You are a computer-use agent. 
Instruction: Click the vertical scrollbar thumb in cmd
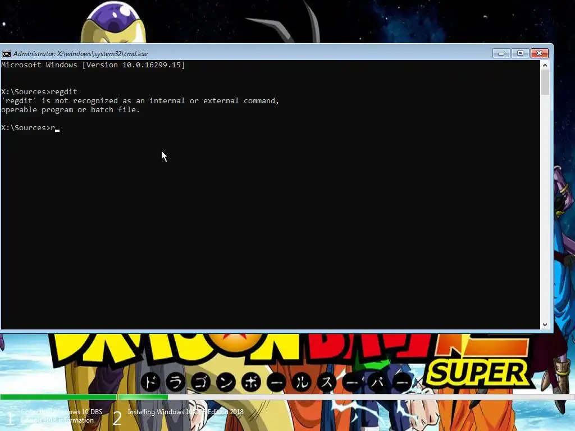point(545,82)
